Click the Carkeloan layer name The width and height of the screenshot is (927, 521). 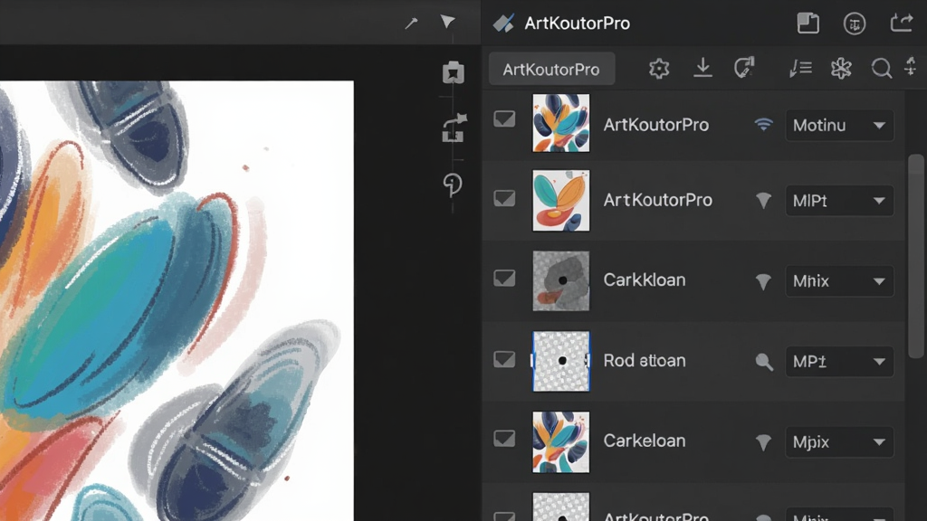(x=645, y=440)
